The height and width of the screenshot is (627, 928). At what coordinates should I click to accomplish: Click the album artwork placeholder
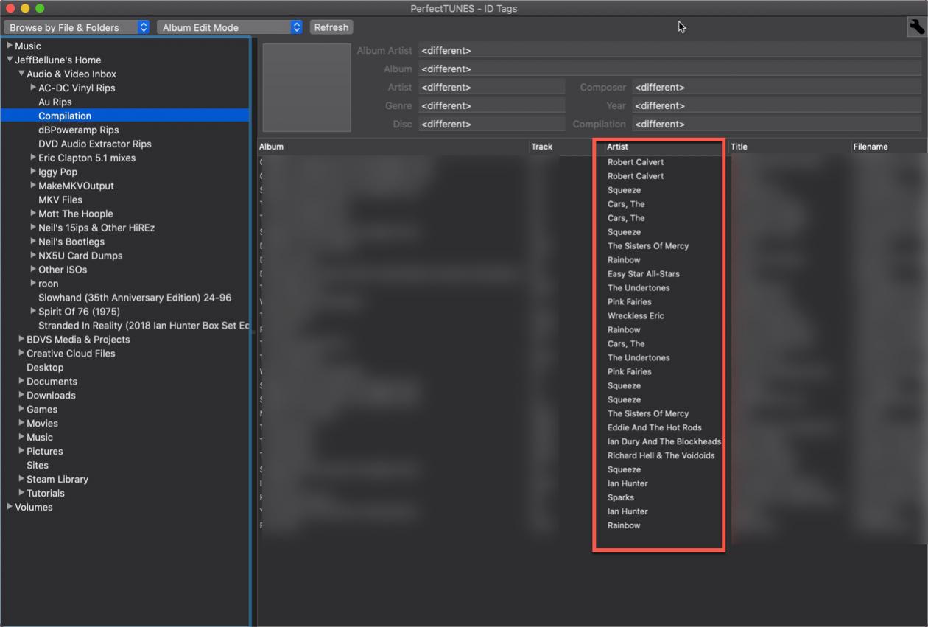coord(306,88)
